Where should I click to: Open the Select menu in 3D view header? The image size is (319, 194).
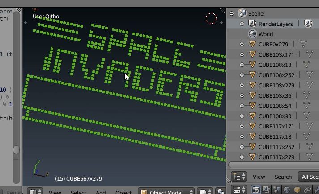pos(78,192)
